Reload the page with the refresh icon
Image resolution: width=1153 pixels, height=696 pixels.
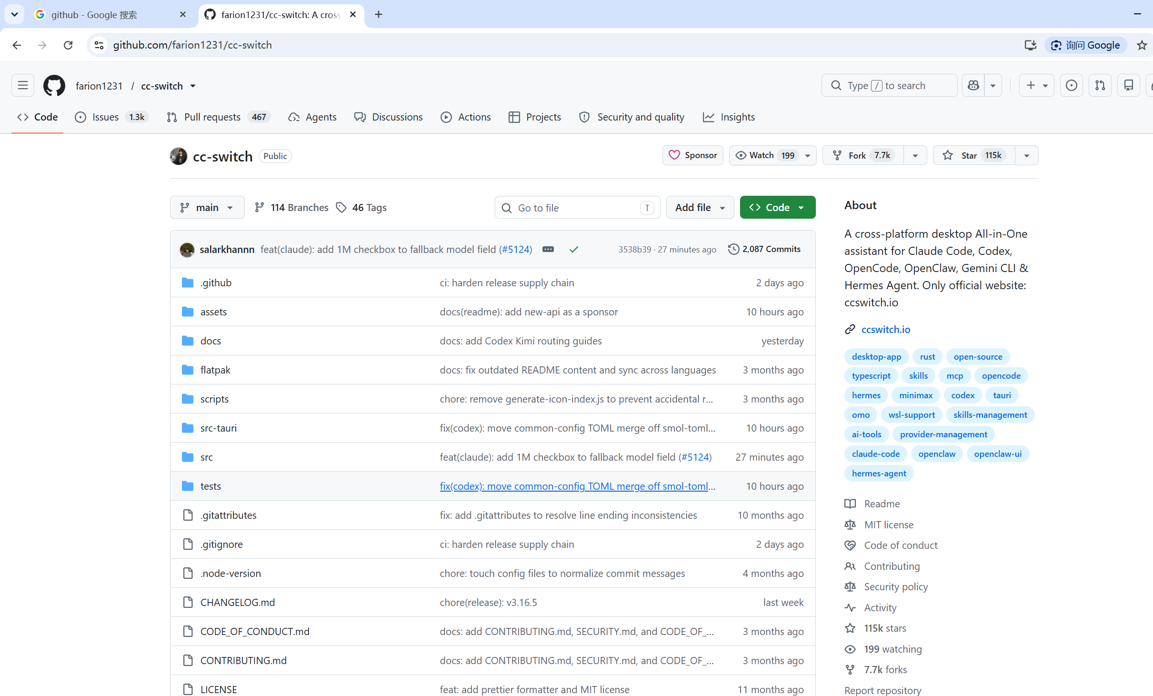(68, 45)
